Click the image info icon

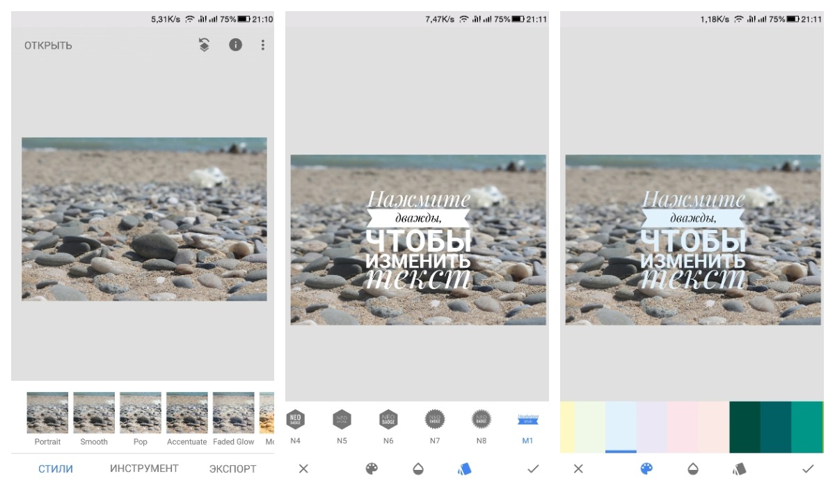[236, 45]
